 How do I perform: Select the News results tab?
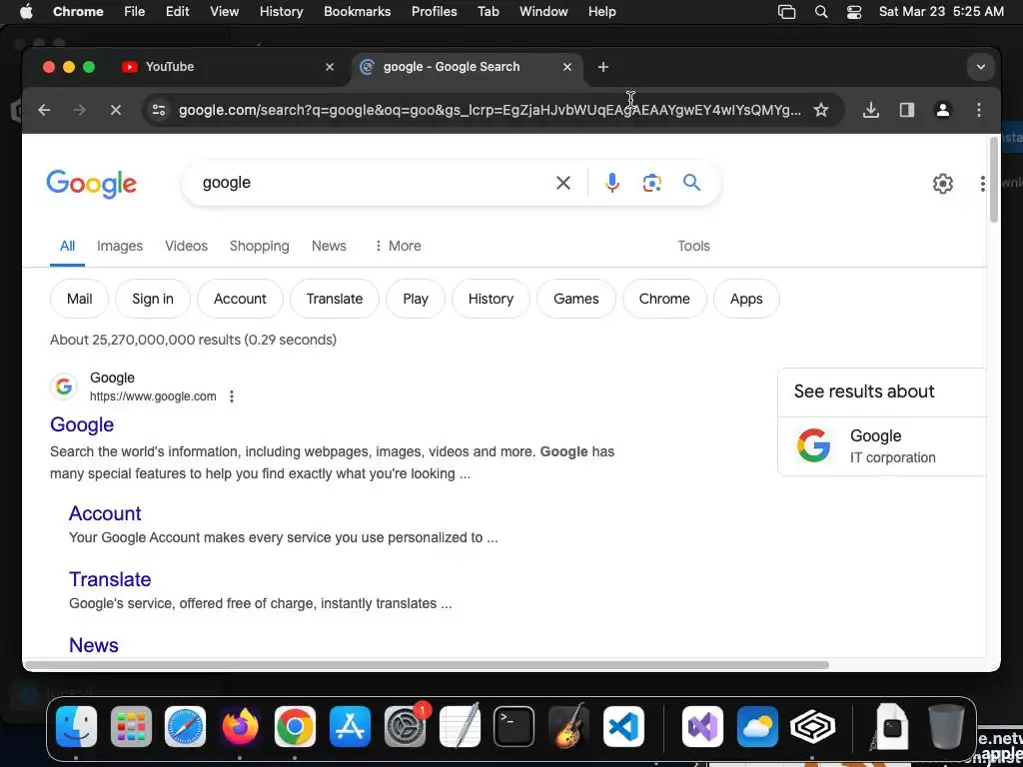(329, 246)
